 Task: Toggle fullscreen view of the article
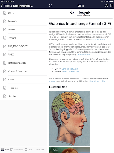[50, 6]
